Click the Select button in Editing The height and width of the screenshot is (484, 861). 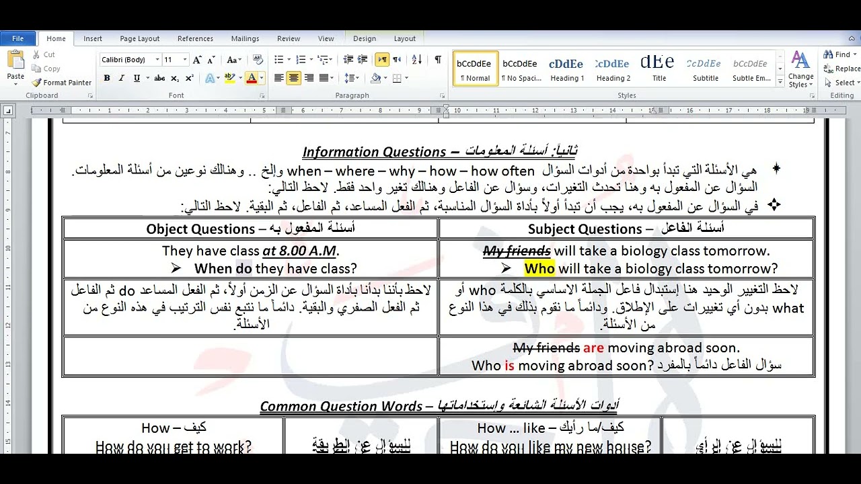coord(841,83)
